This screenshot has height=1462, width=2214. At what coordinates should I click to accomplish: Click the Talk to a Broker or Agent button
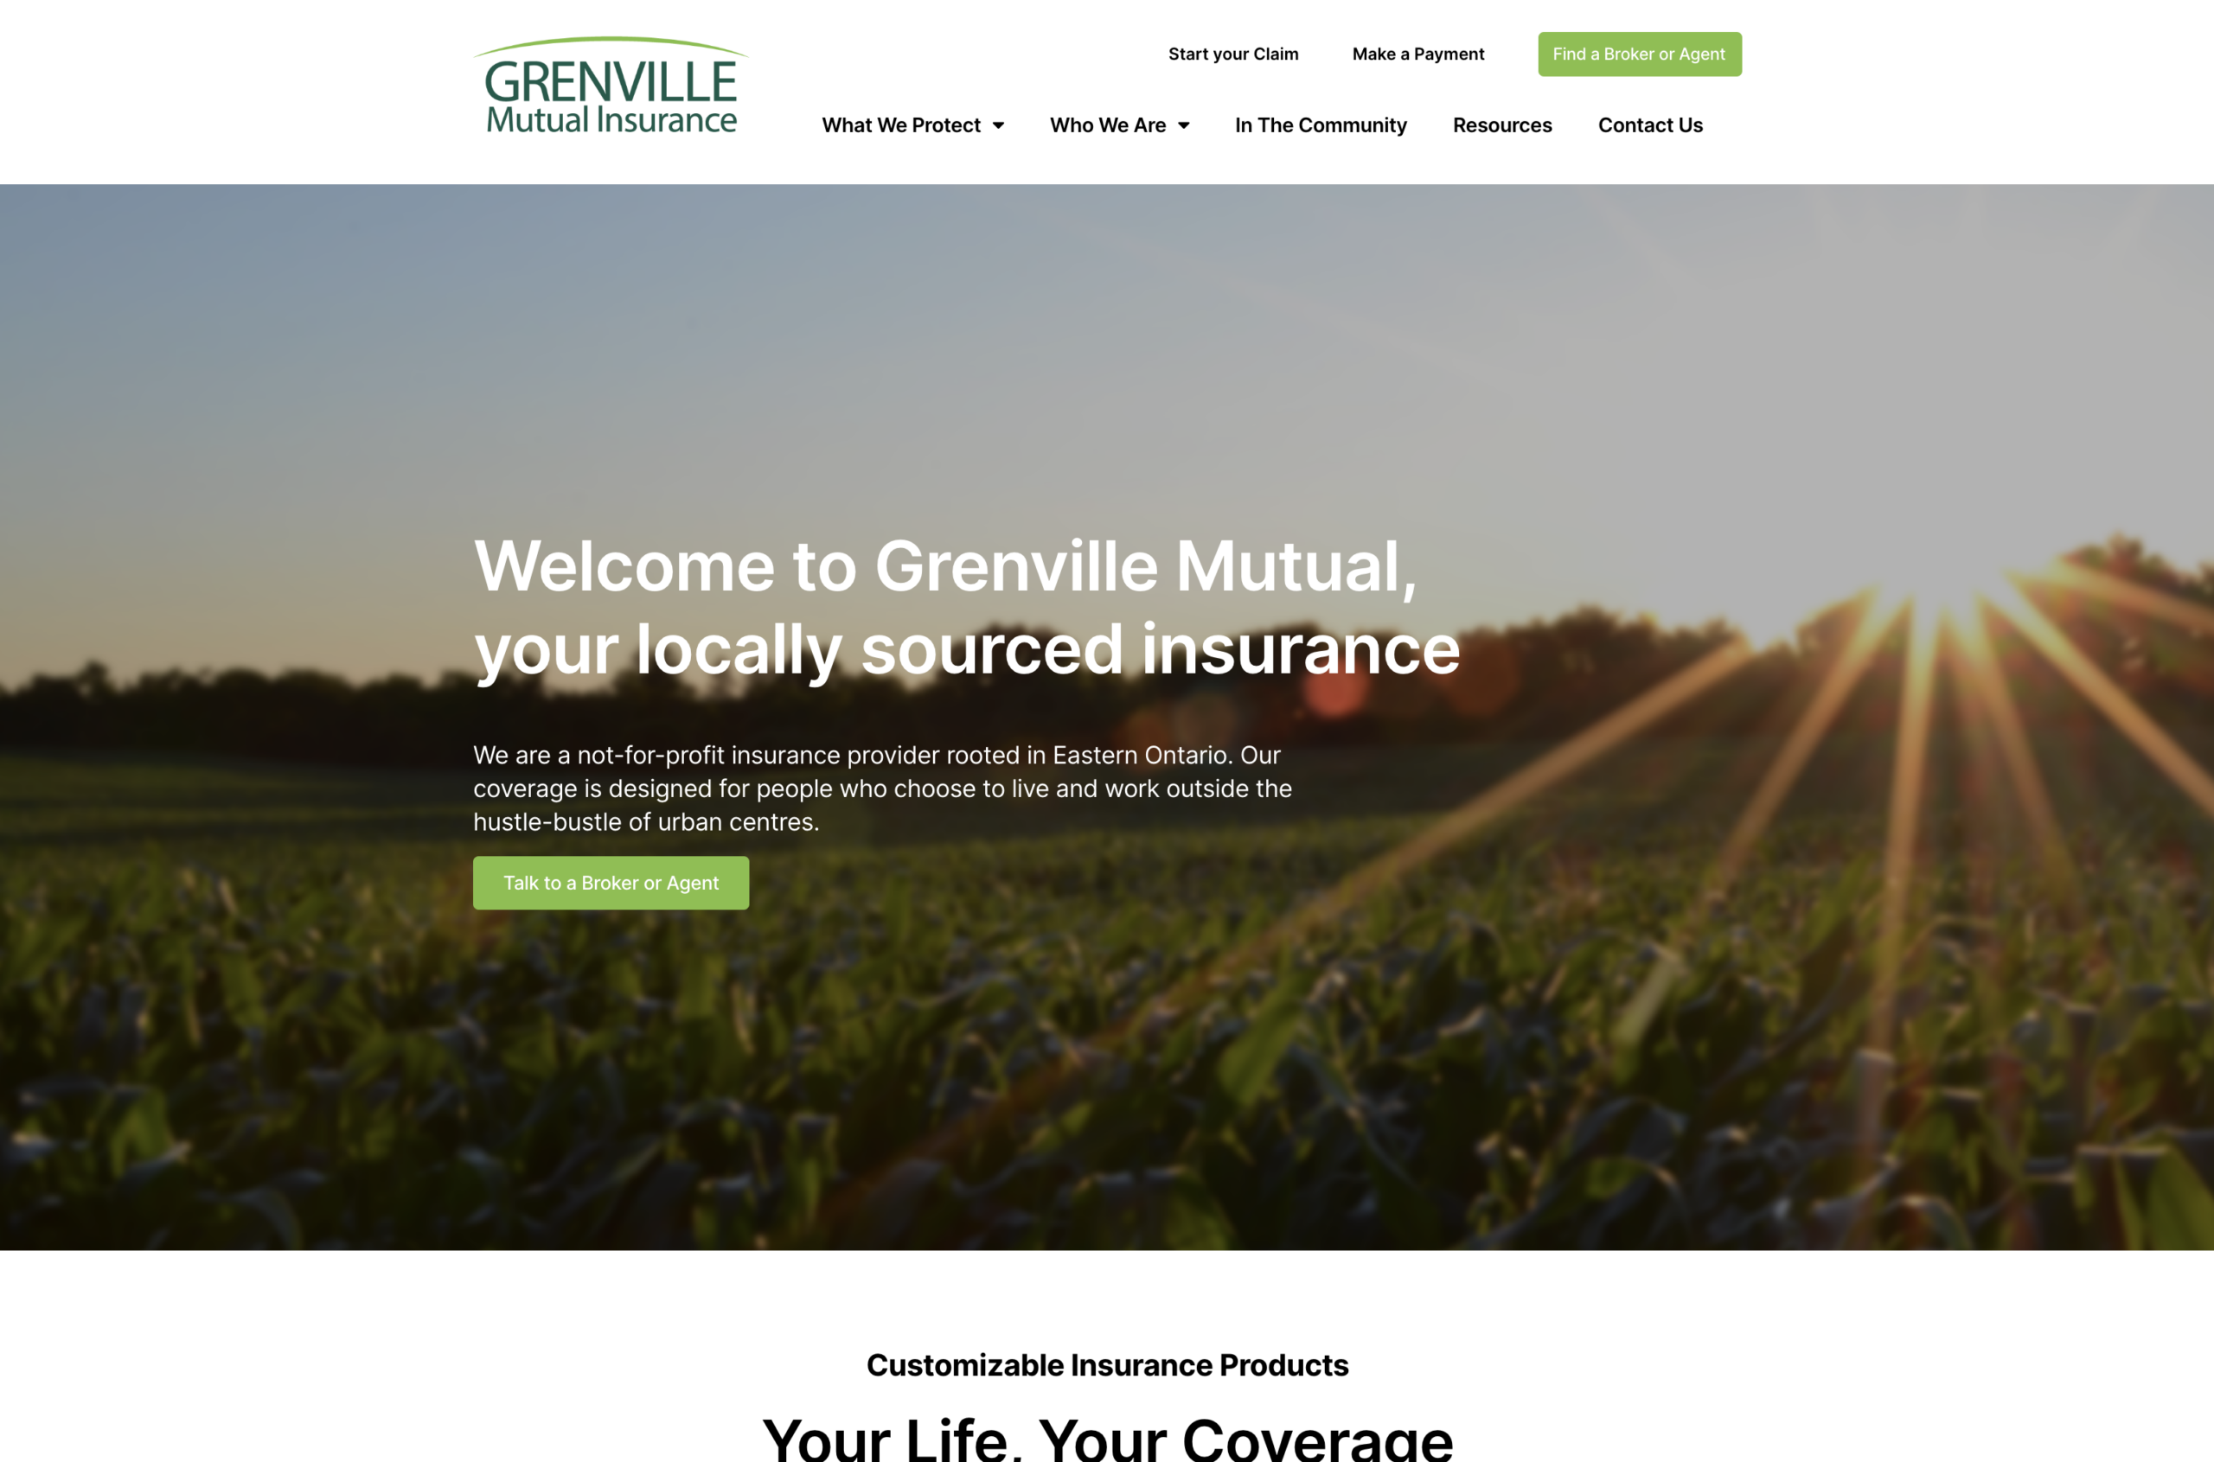611,881
